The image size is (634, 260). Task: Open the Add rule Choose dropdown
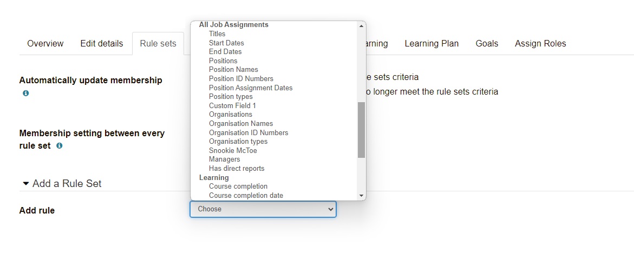click(x=263, y=209)
